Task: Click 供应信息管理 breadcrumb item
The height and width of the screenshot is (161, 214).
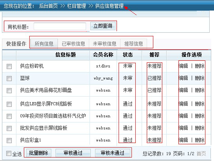Action: pos(110,6)
